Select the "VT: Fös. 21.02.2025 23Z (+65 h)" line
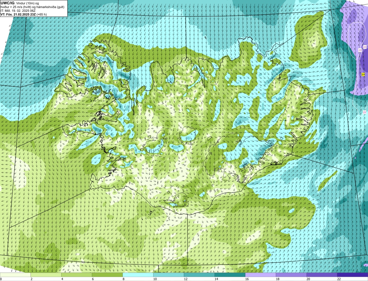The image size is (368, 281). pos(24,14)
